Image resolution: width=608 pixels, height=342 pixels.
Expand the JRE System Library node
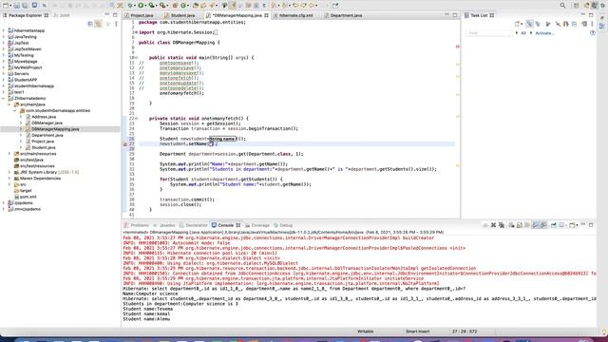[x=9, y=172]
